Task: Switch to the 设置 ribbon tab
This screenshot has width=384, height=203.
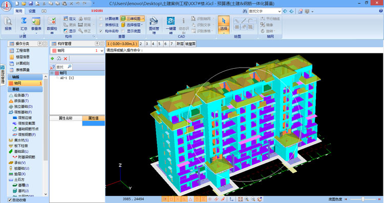Action: pyautogui.click(x=32, y=11)
